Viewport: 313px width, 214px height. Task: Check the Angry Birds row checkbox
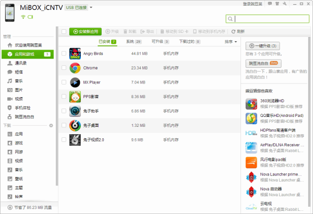(x=64, y=53)
